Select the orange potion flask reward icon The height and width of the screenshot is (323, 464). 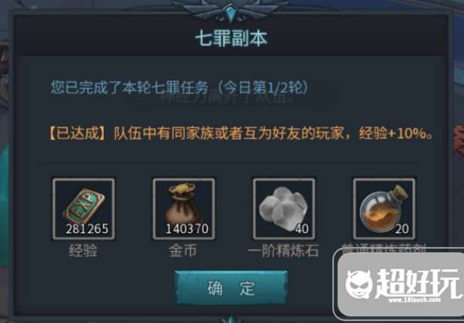point(384,209)
